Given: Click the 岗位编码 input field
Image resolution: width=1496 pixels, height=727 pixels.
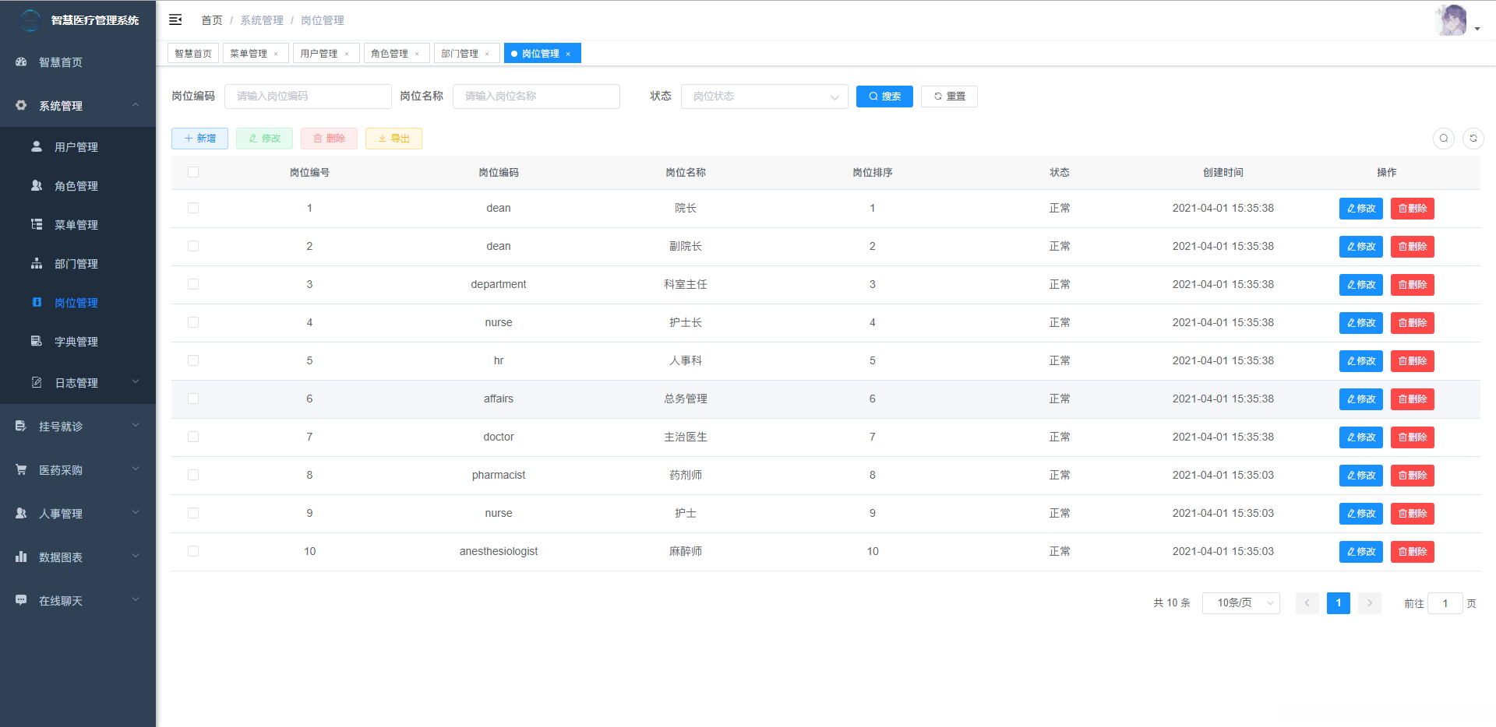Looking at the screenshot, I should coord(308,97).
